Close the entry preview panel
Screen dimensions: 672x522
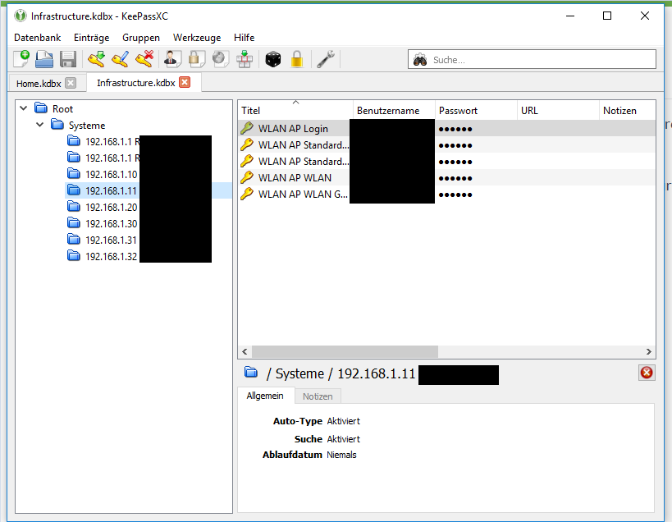(647, 372)
